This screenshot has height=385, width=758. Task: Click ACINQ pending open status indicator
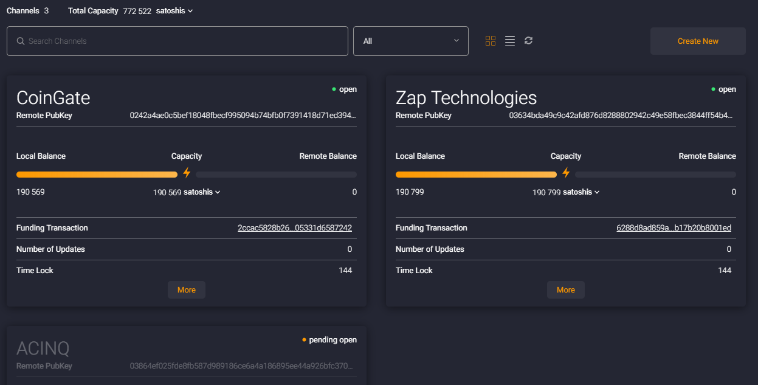click(x=329, y=340)
